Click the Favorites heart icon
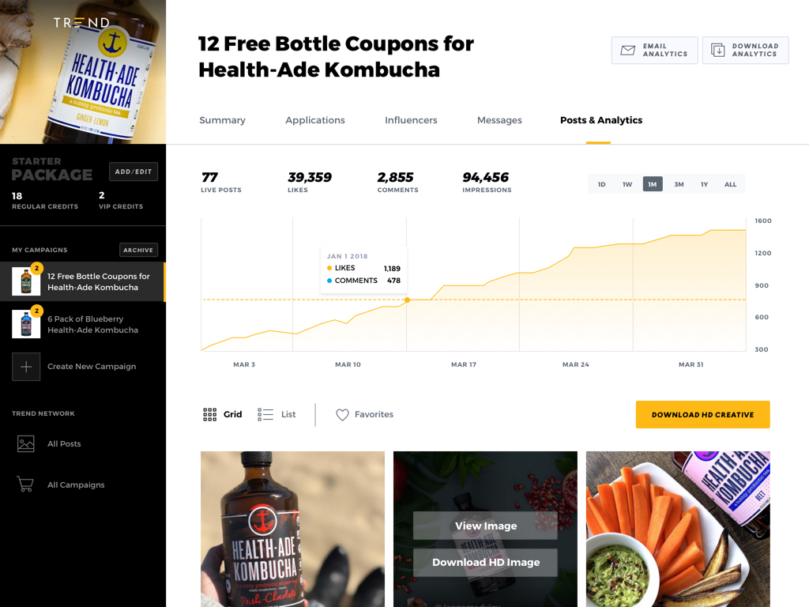 click(342, 414)
